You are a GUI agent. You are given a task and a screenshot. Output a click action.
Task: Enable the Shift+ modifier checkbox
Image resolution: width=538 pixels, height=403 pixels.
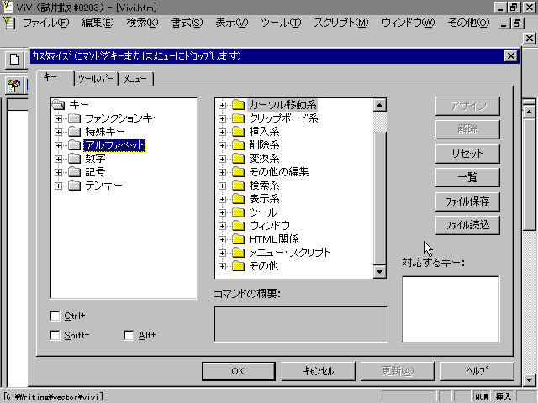tap(55, 335)
